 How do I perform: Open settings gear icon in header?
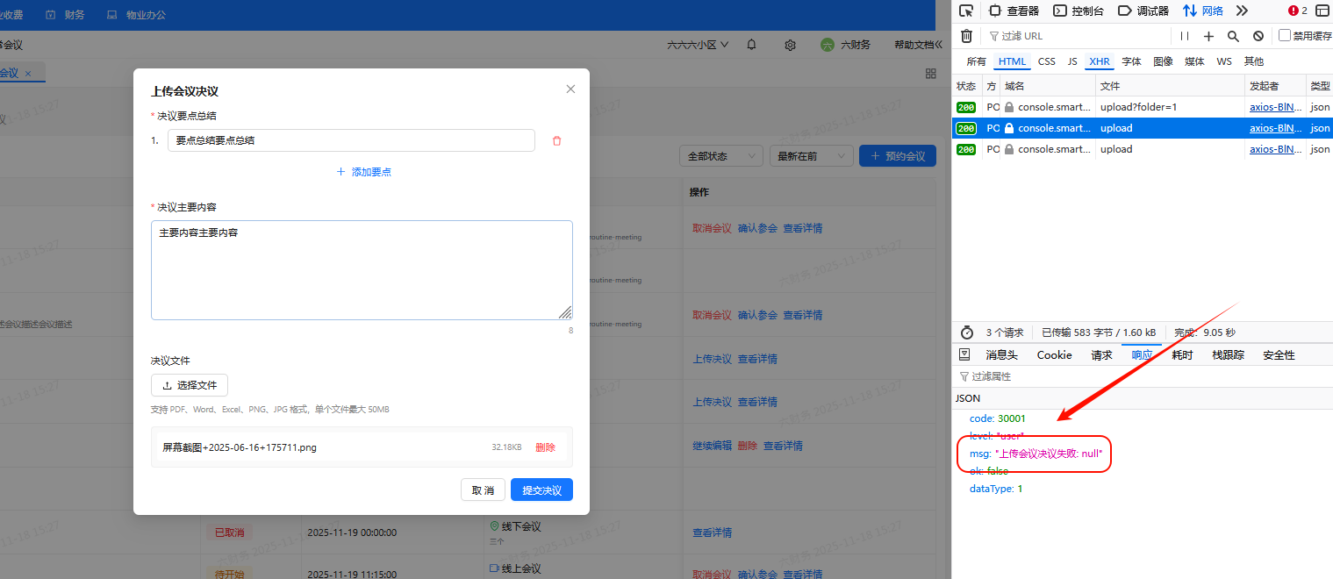coord(790,45)
